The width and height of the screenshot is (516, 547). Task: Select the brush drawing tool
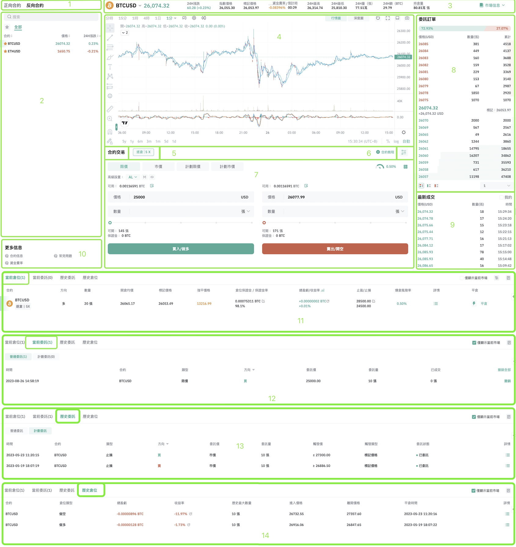pyautogui.click(x=110, y=57)
